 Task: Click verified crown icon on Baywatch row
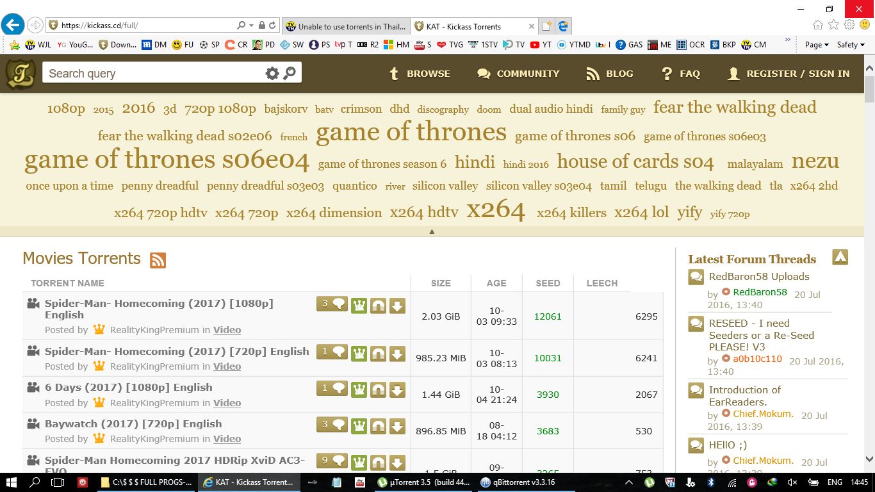pyautogui.click(x=359, y=426)
